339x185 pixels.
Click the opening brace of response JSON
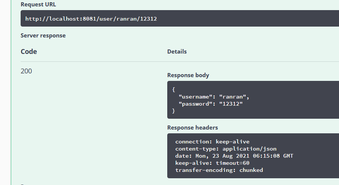[174, 90]
